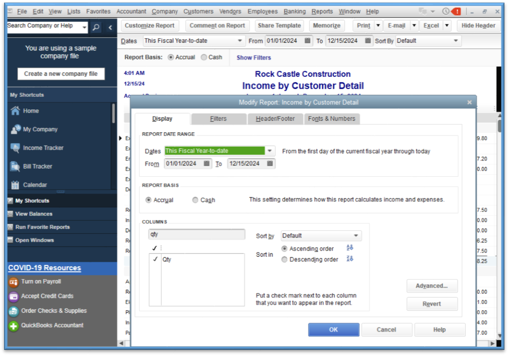
Task: Click the View Balances icon
Action: coord(10,214)
